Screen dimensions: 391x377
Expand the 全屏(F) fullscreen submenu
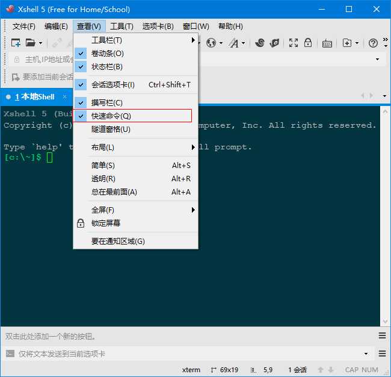(x=136, y=210)
